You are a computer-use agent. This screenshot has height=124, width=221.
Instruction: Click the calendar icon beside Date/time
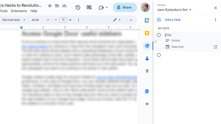click(x=167, y=47)
